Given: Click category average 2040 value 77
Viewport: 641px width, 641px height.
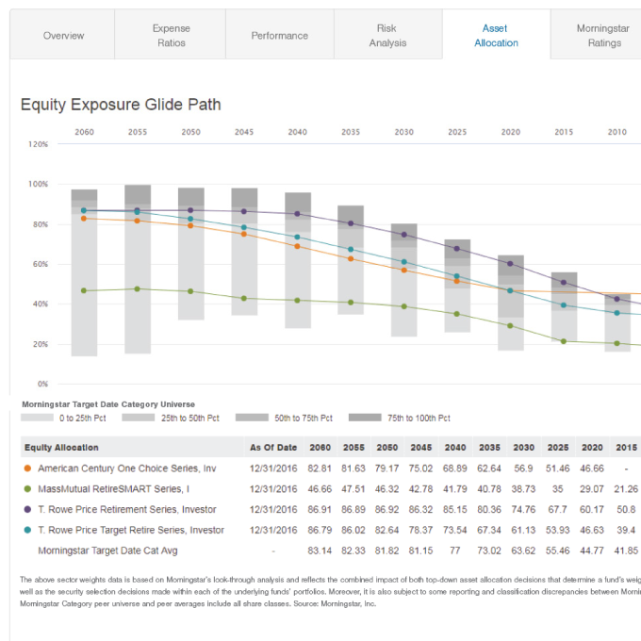Looking at the screenshot, I should pyautogui.click(x=455, y=551).
